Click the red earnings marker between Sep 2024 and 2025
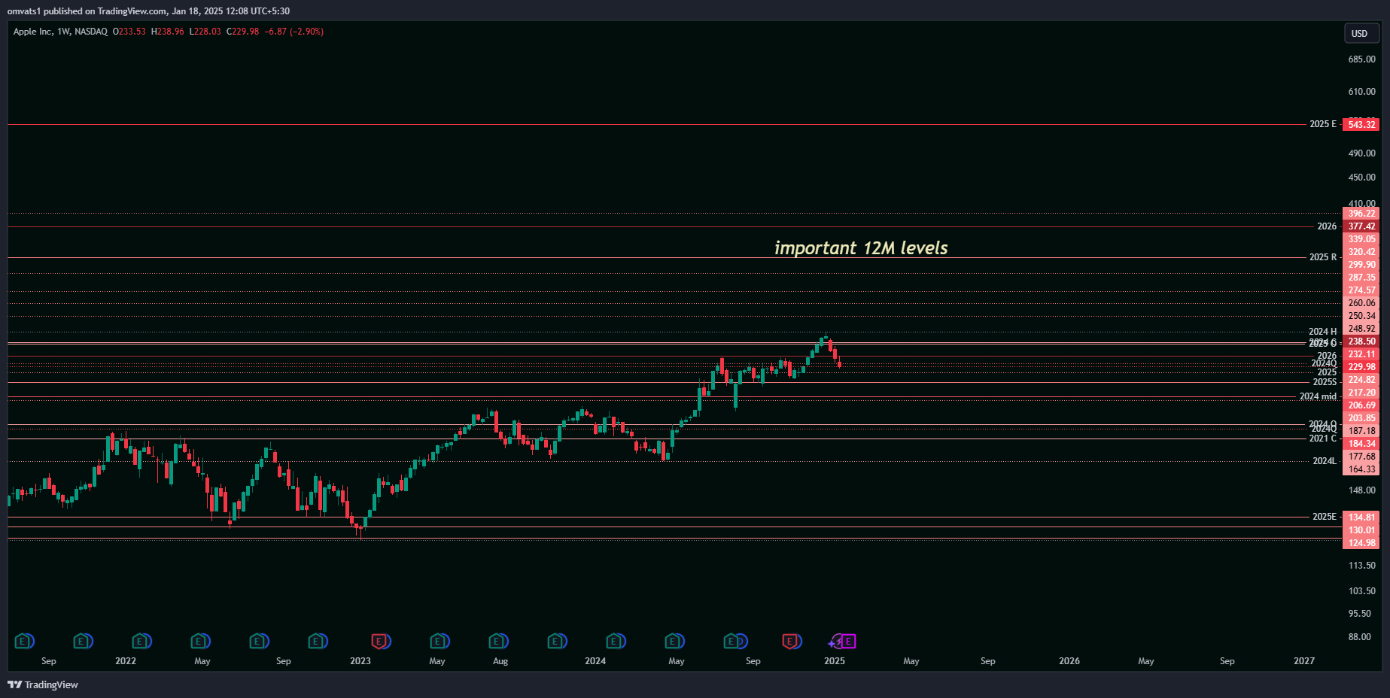Viewport: 1390px width, 698px height. coord(791,642)
